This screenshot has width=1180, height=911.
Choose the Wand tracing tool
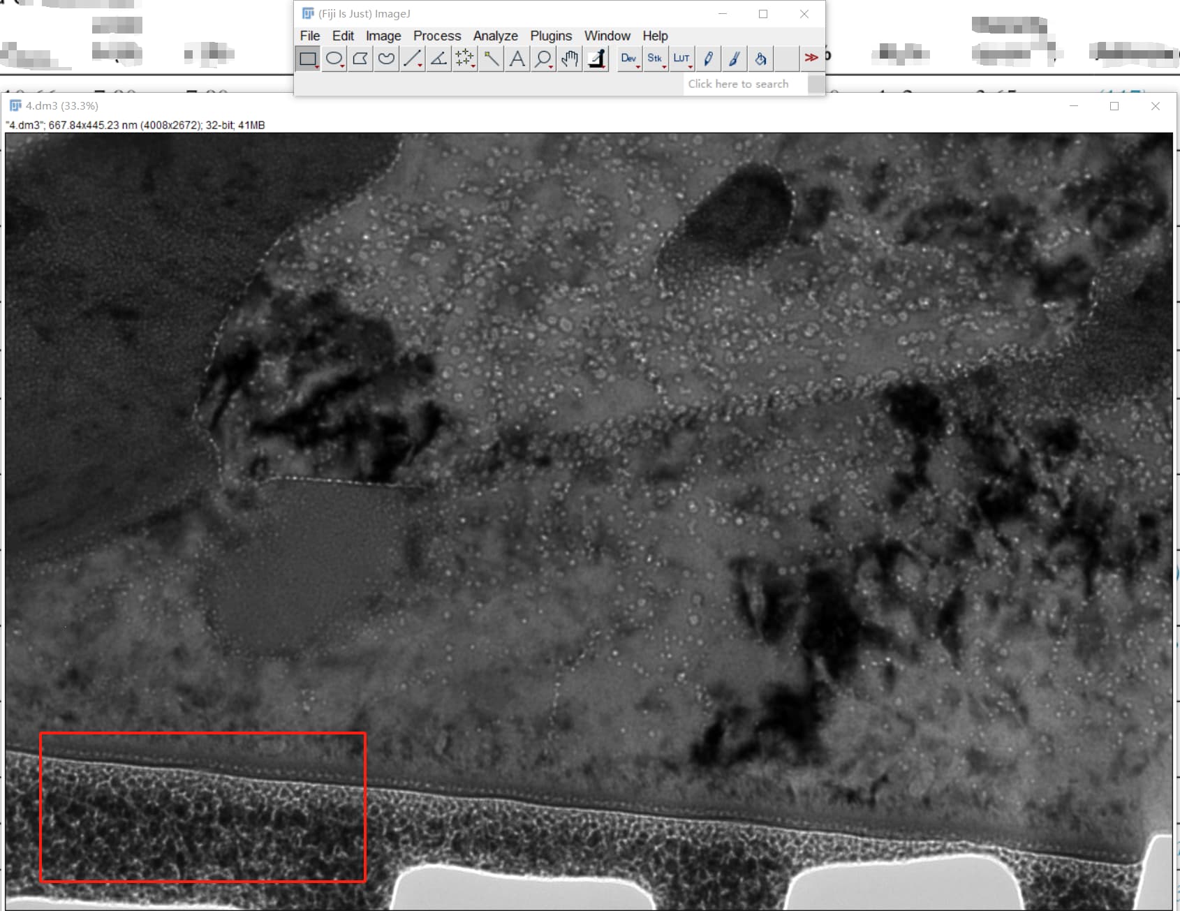tap(491, 59)
